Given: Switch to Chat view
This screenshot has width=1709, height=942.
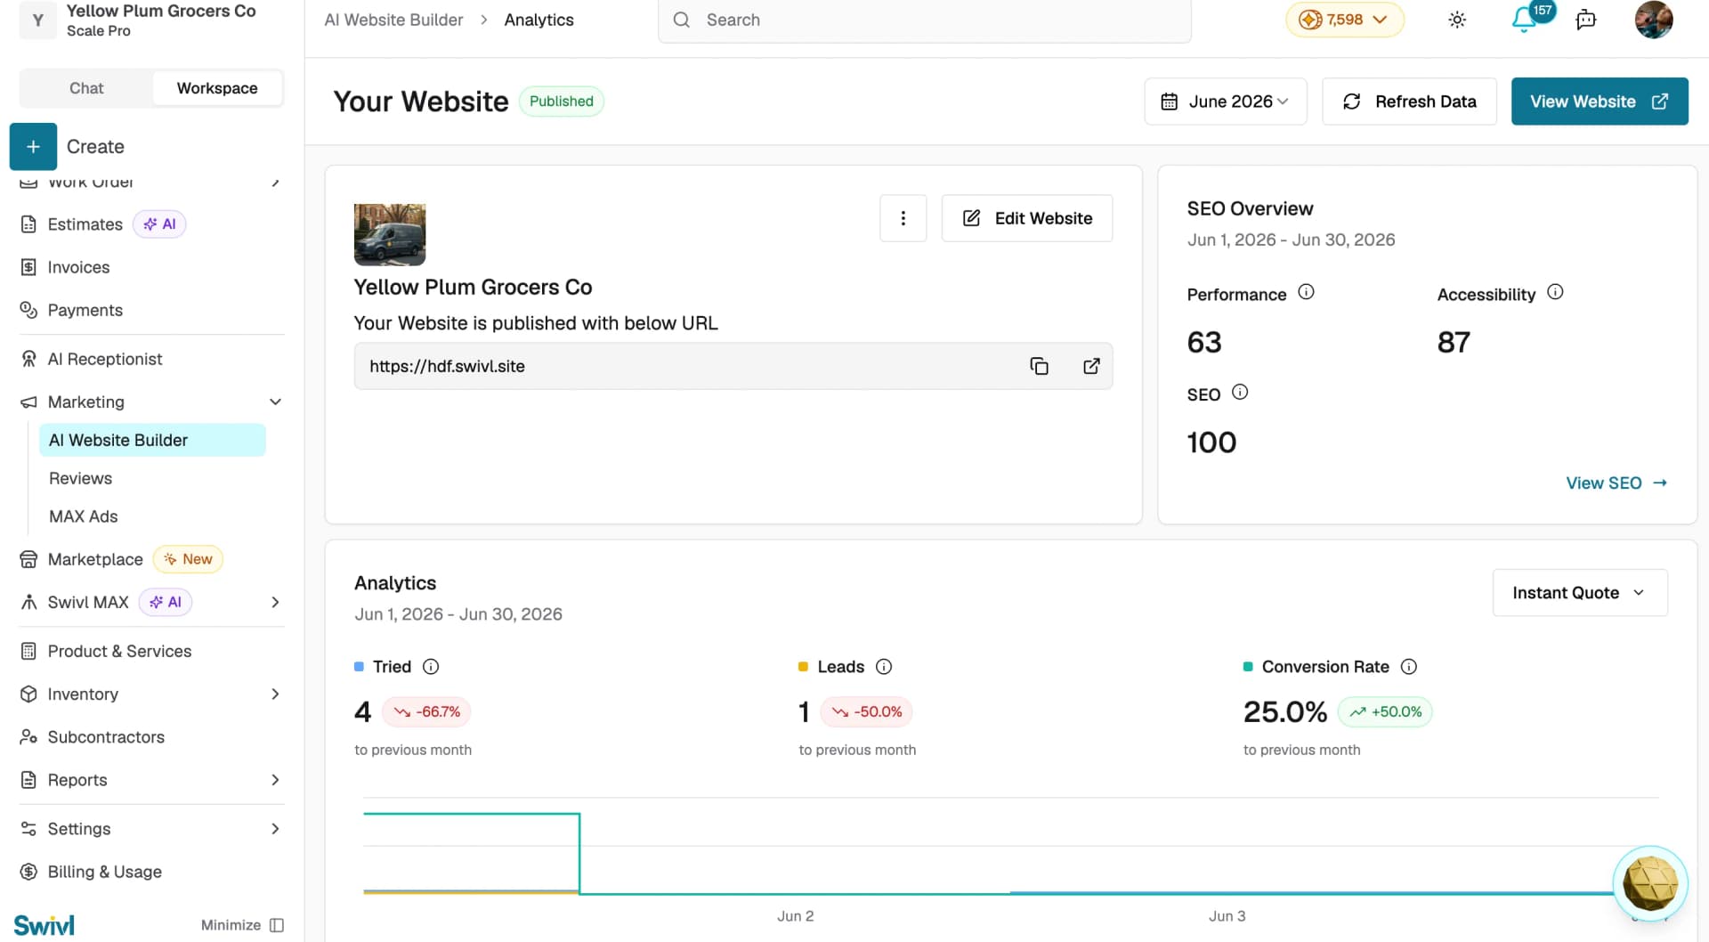Looking at the screenshot, I should [x=86, y=88].
